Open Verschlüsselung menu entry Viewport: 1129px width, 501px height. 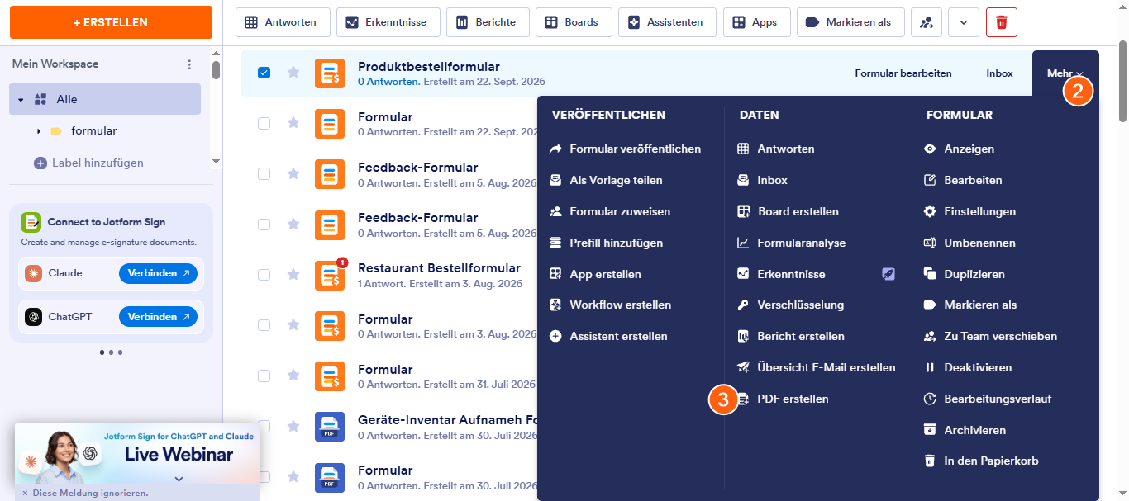[x=790, y=305]
